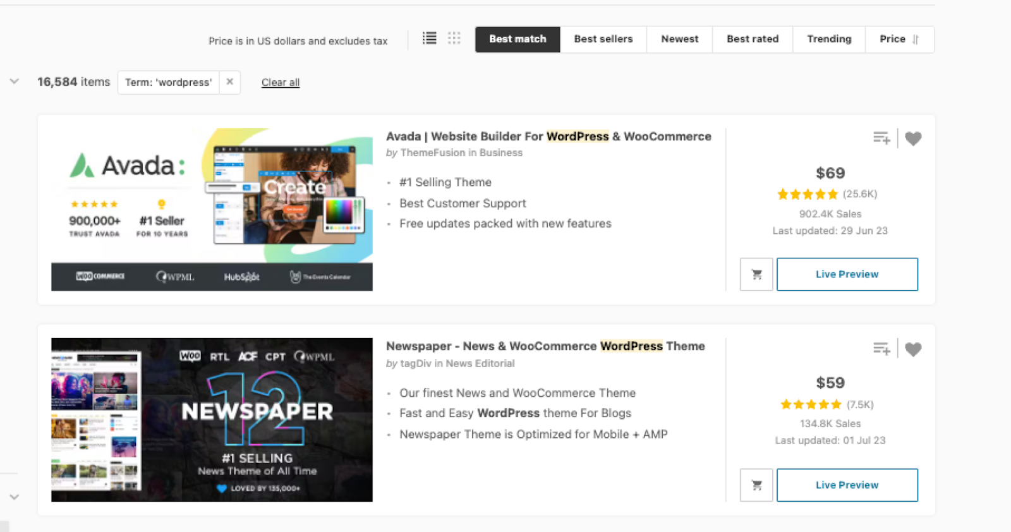Click the $59 Newspaper price
Viewport: 1011px width, 532px height.
[830, 383]
